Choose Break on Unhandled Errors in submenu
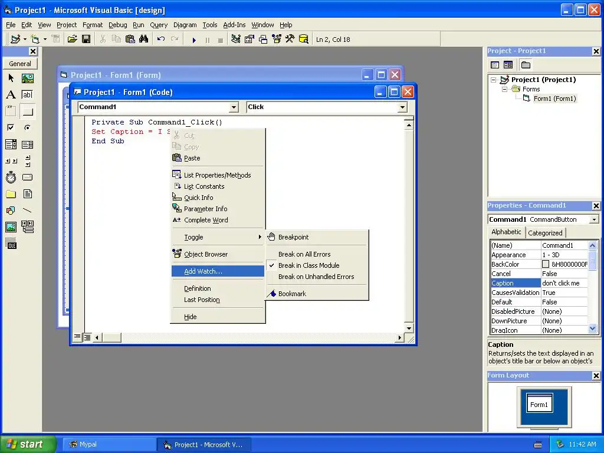The width and height of the screenshot is (604, 453). (x=316, y=277)
